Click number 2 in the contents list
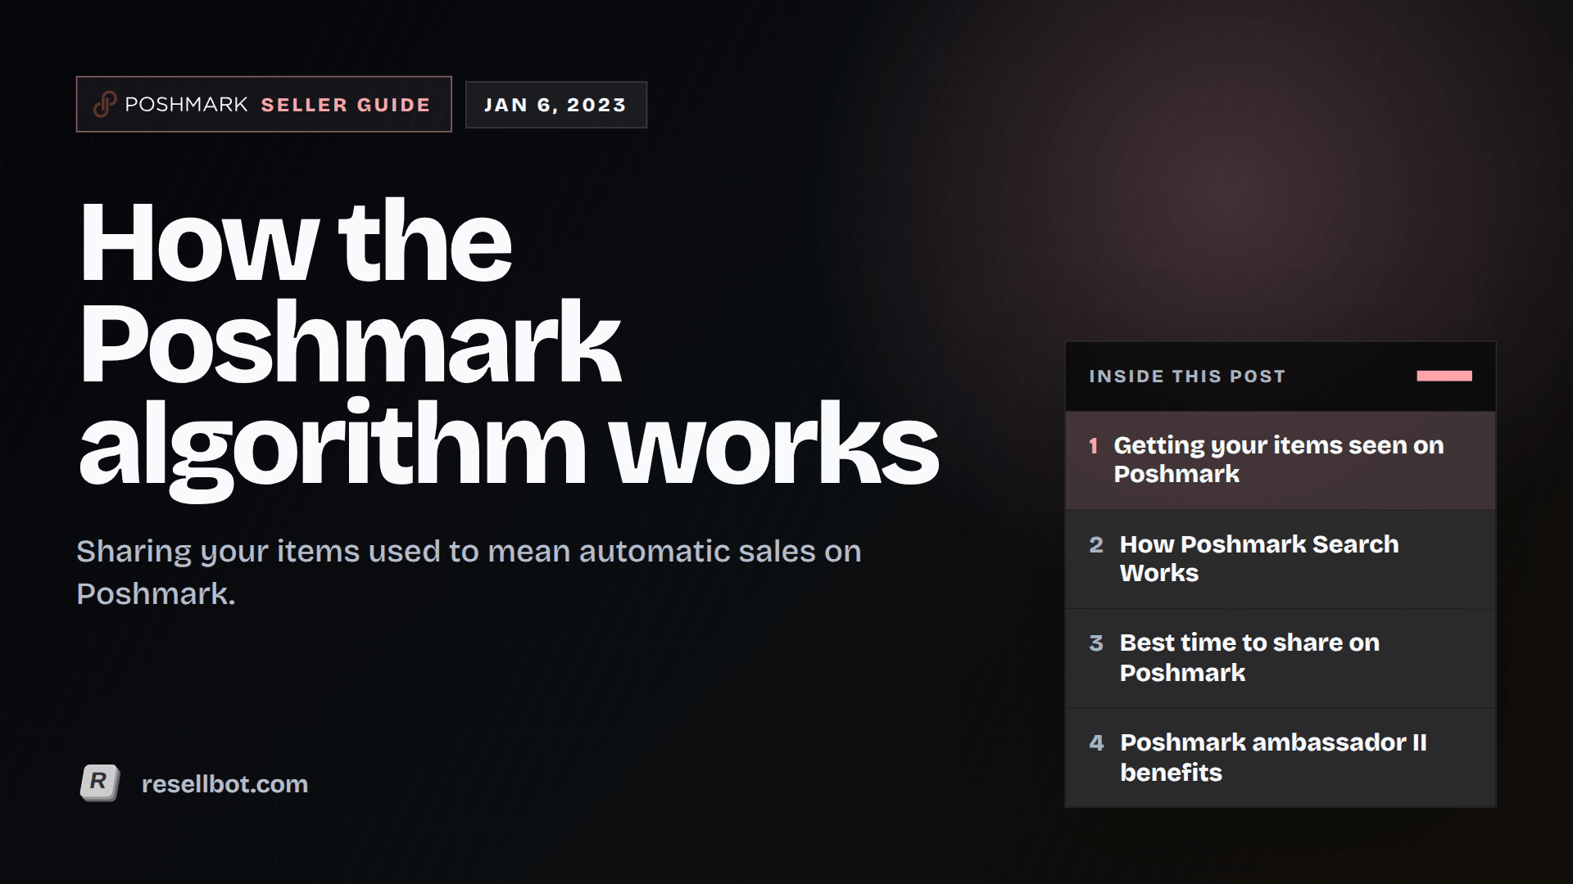Image resolution: width=1573 pixels, height=884 pixels. 1096,545
